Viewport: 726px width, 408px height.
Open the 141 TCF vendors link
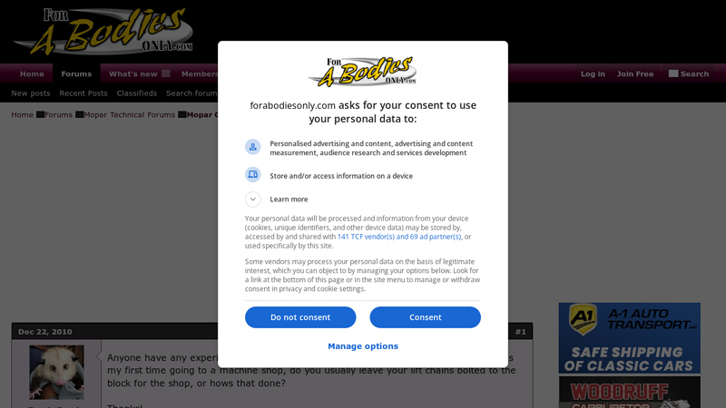[x=399, y=237]
